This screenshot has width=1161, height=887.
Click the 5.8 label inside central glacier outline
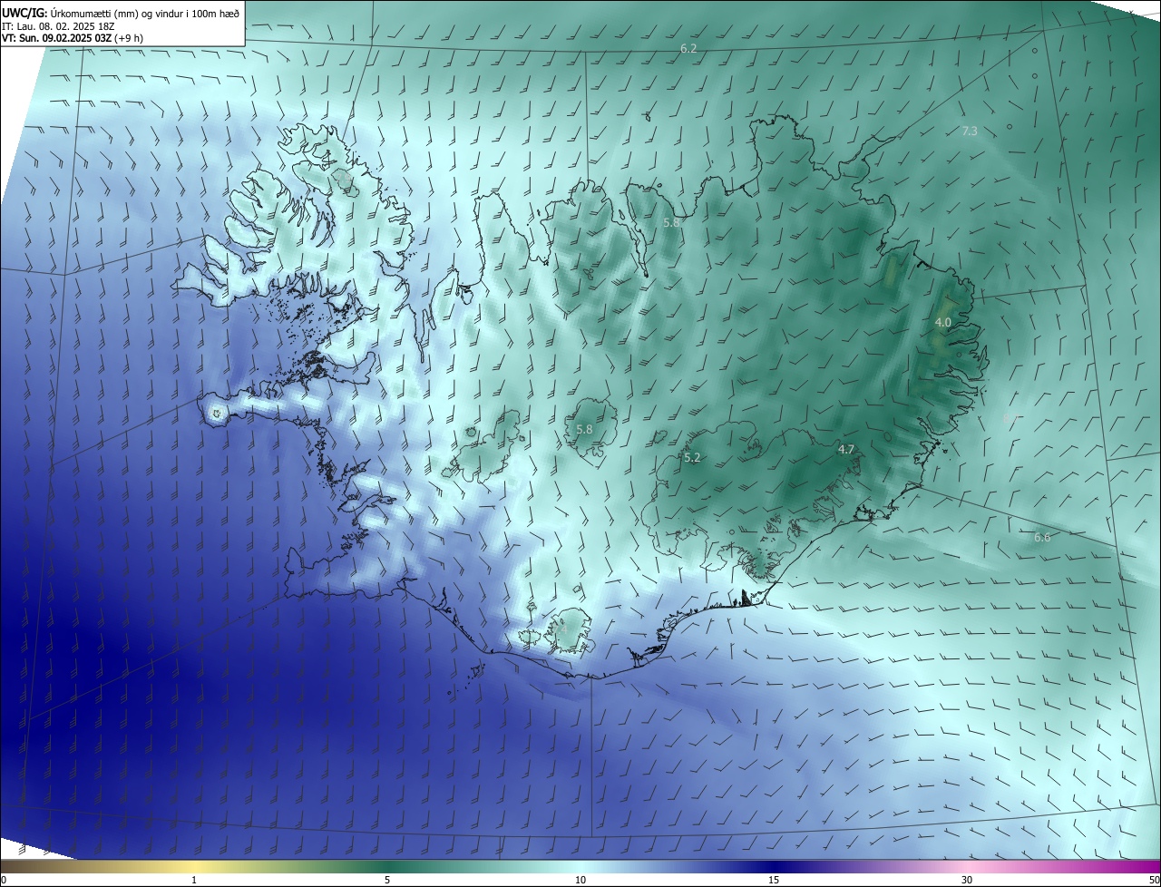coord(584,430)
